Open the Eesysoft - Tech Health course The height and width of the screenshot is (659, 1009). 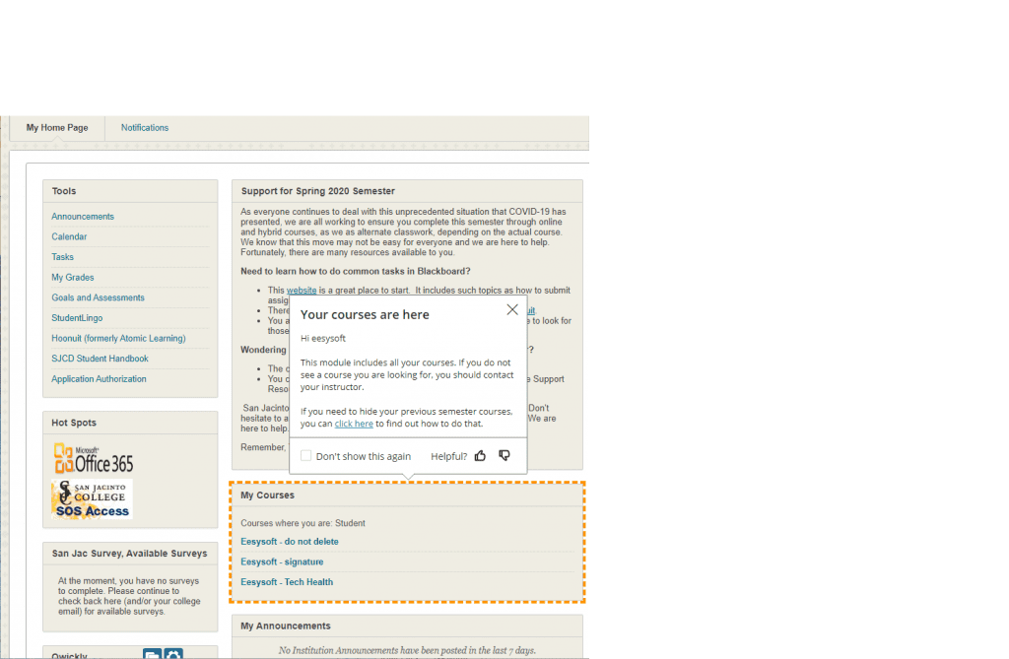pos(287,581)
